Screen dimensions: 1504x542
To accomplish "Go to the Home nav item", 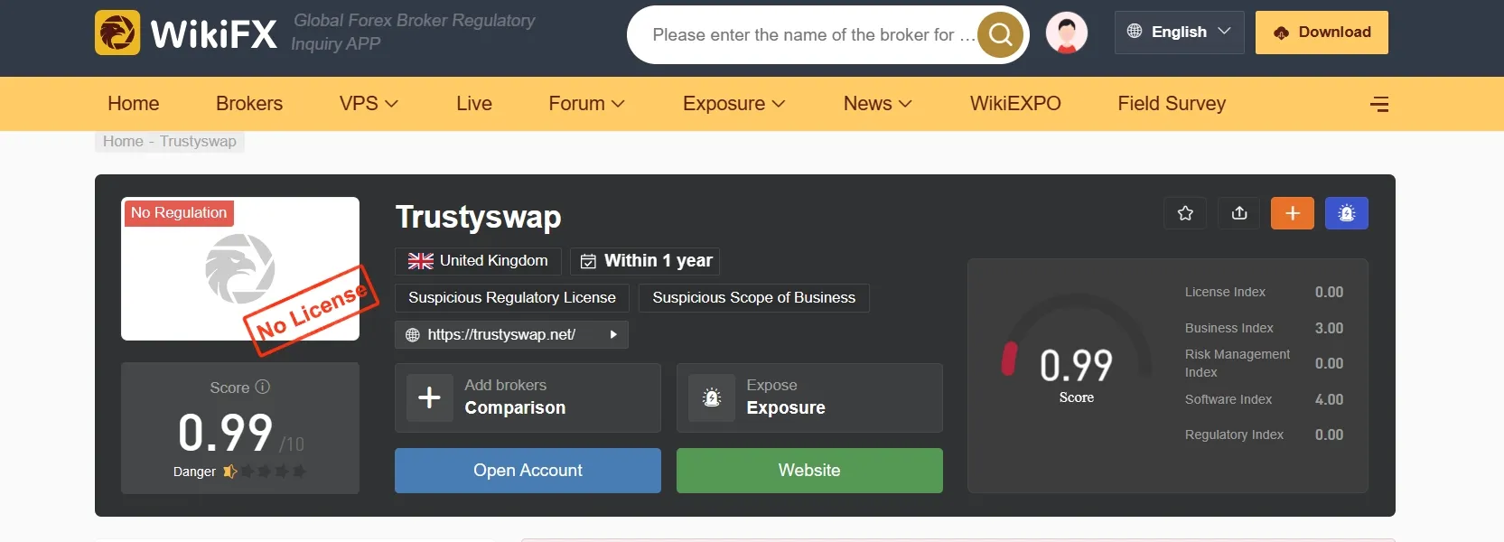I will coord(134,104).
